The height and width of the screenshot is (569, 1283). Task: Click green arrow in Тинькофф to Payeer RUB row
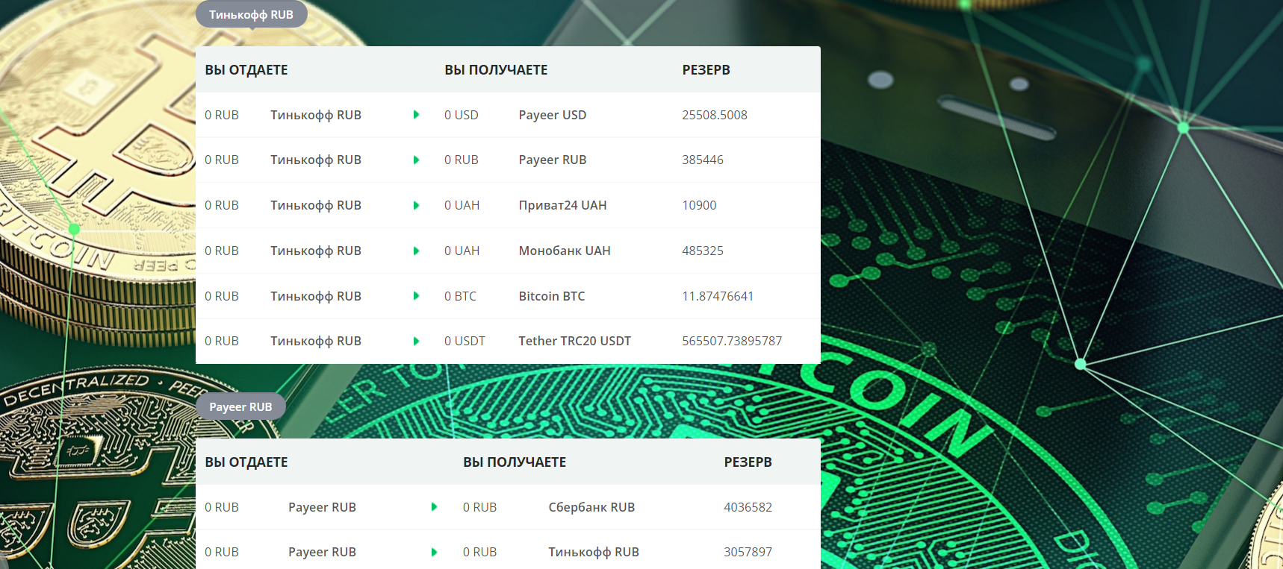(x=416, y=160)
